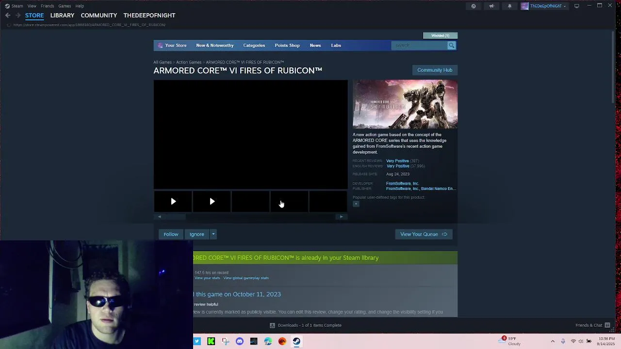The width and height of the screenshot is (621, 349).
Task: Click the main trailer video player
Action: point(251,134)
